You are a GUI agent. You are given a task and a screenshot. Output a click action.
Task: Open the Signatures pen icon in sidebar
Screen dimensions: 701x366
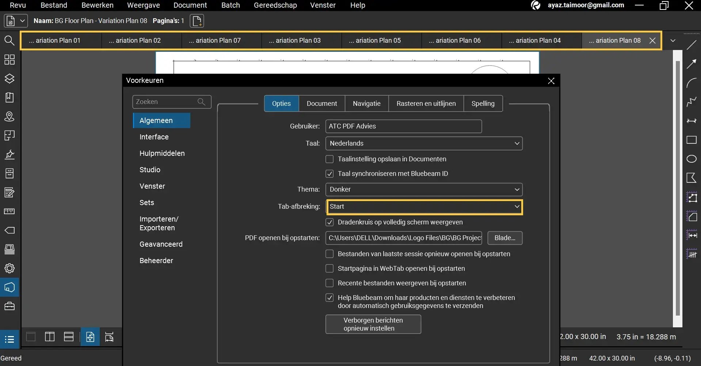click(9, 154)
